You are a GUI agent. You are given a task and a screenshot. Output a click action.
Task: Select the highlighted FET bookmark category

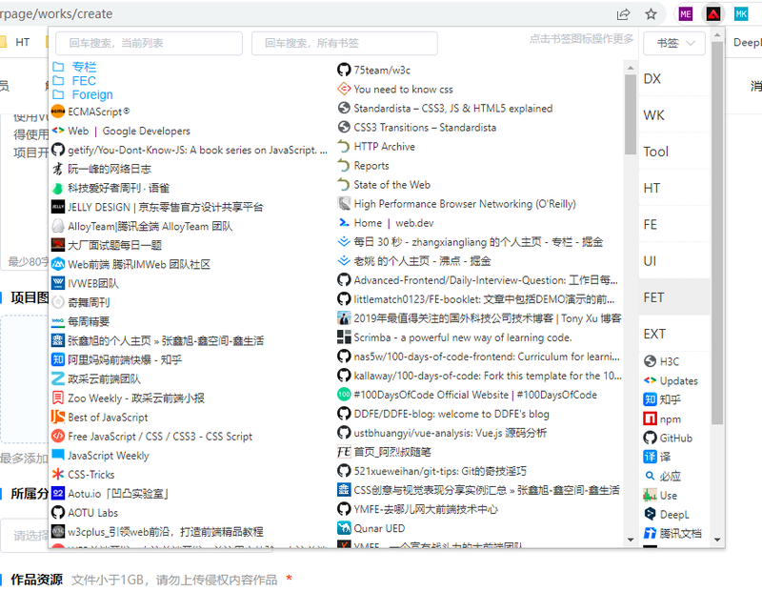tap(673, 296)
